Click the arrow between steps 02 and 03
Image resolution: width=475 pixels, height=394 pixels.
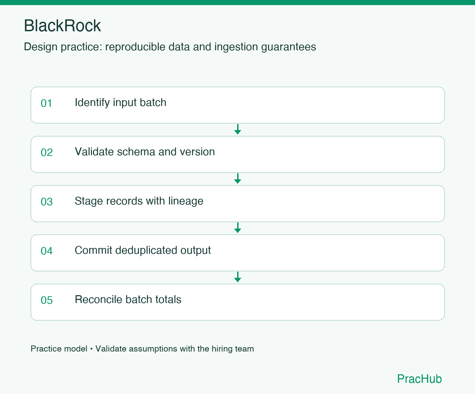click(x=237, y=179)
